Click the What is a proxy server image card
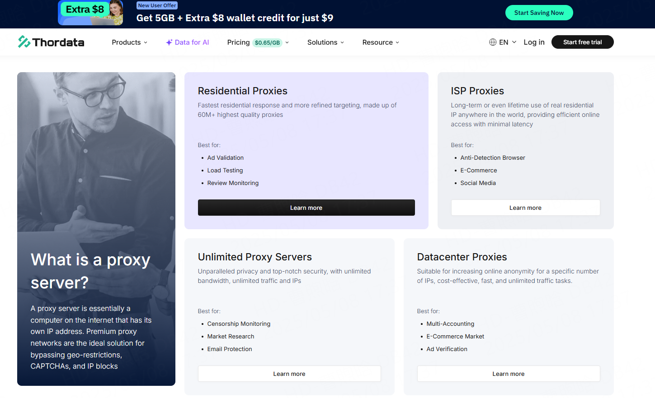655x398 pixels. 96,180
